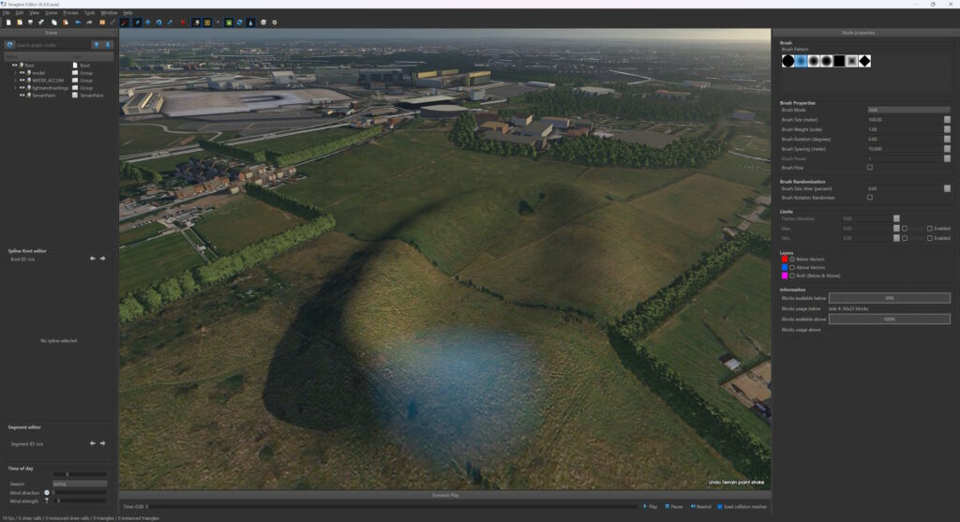Tick the Enabled checkbox in Min row

(x=929, y=238)
